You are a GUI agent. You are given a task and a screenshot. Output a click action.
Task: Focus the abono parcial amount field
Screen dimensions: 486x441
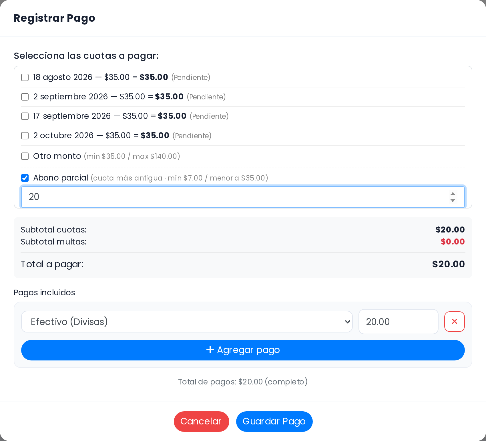tap(243, 197)
